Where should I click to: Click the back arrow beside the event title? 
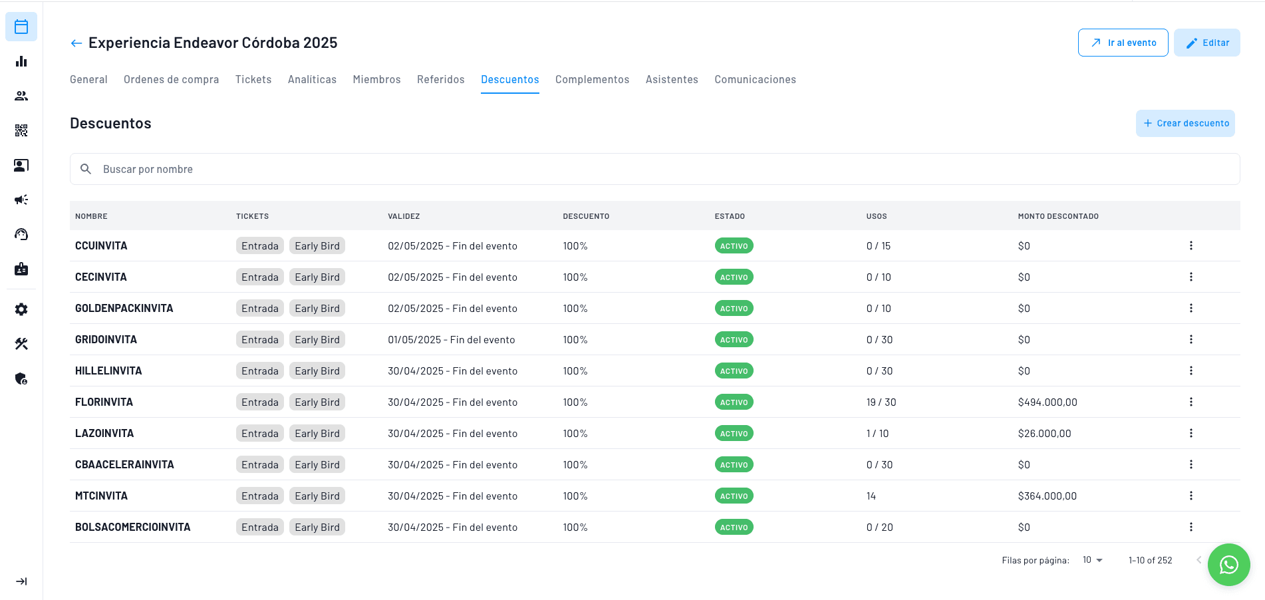[76, 43]
